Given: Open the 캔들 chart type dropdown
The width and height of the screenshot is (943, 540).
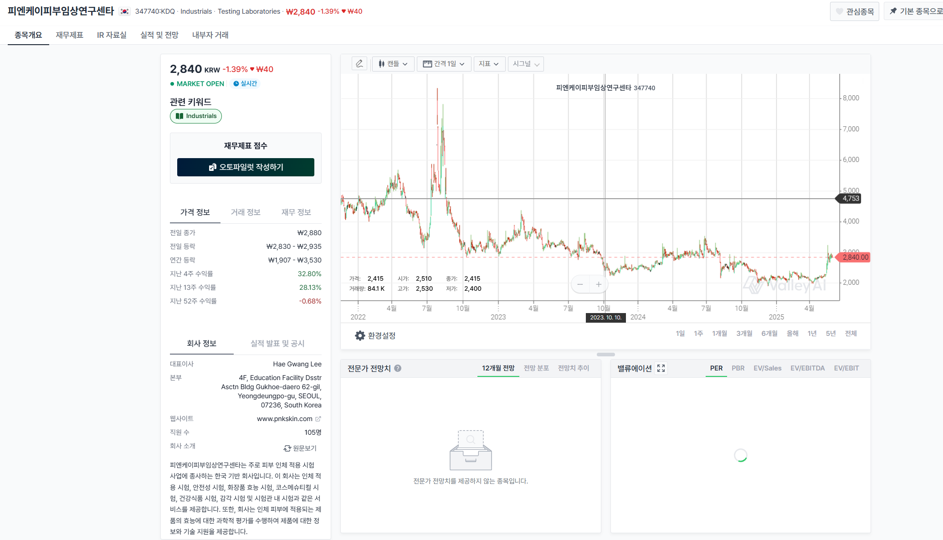Looking at the screenshot, I should [393, 64].
